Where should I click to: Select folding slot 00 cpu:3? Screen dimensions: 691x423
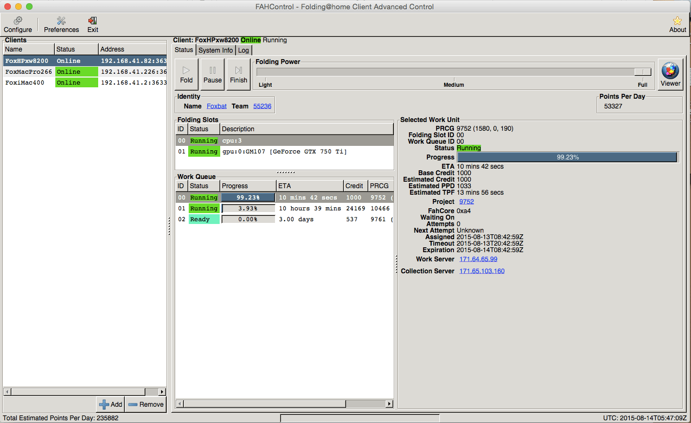point(285,140)
